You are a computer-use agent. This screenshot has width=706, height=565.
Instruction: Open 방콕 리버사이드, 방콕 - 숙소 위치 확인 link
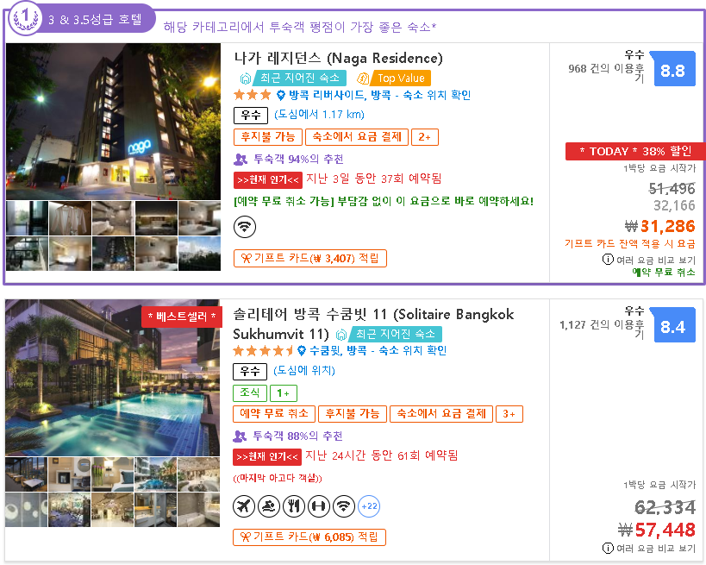click(x=379, y=95)
